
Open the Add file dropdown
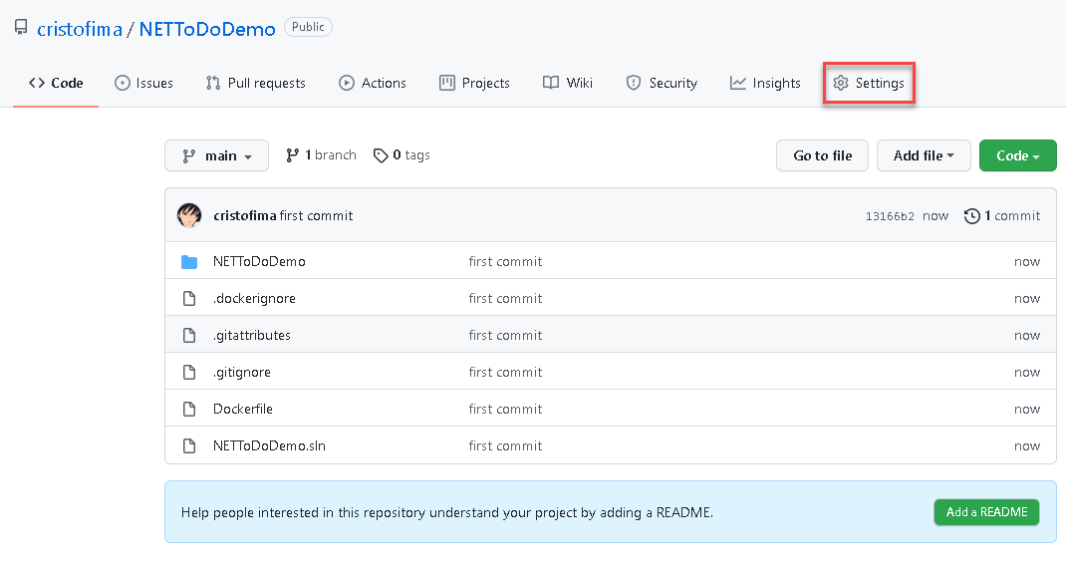point(924,155)
